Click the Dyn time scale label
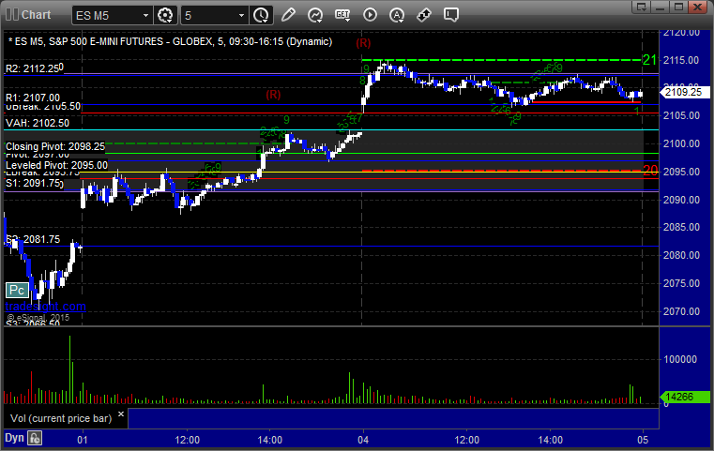Screen dimensions: 714x451 (14, 438)
